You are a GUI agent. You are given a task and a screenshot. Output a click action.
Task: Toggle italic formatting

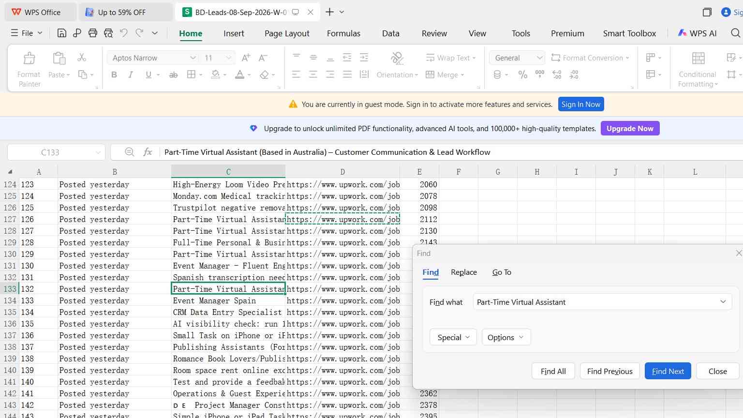click(x=131, y=75)
